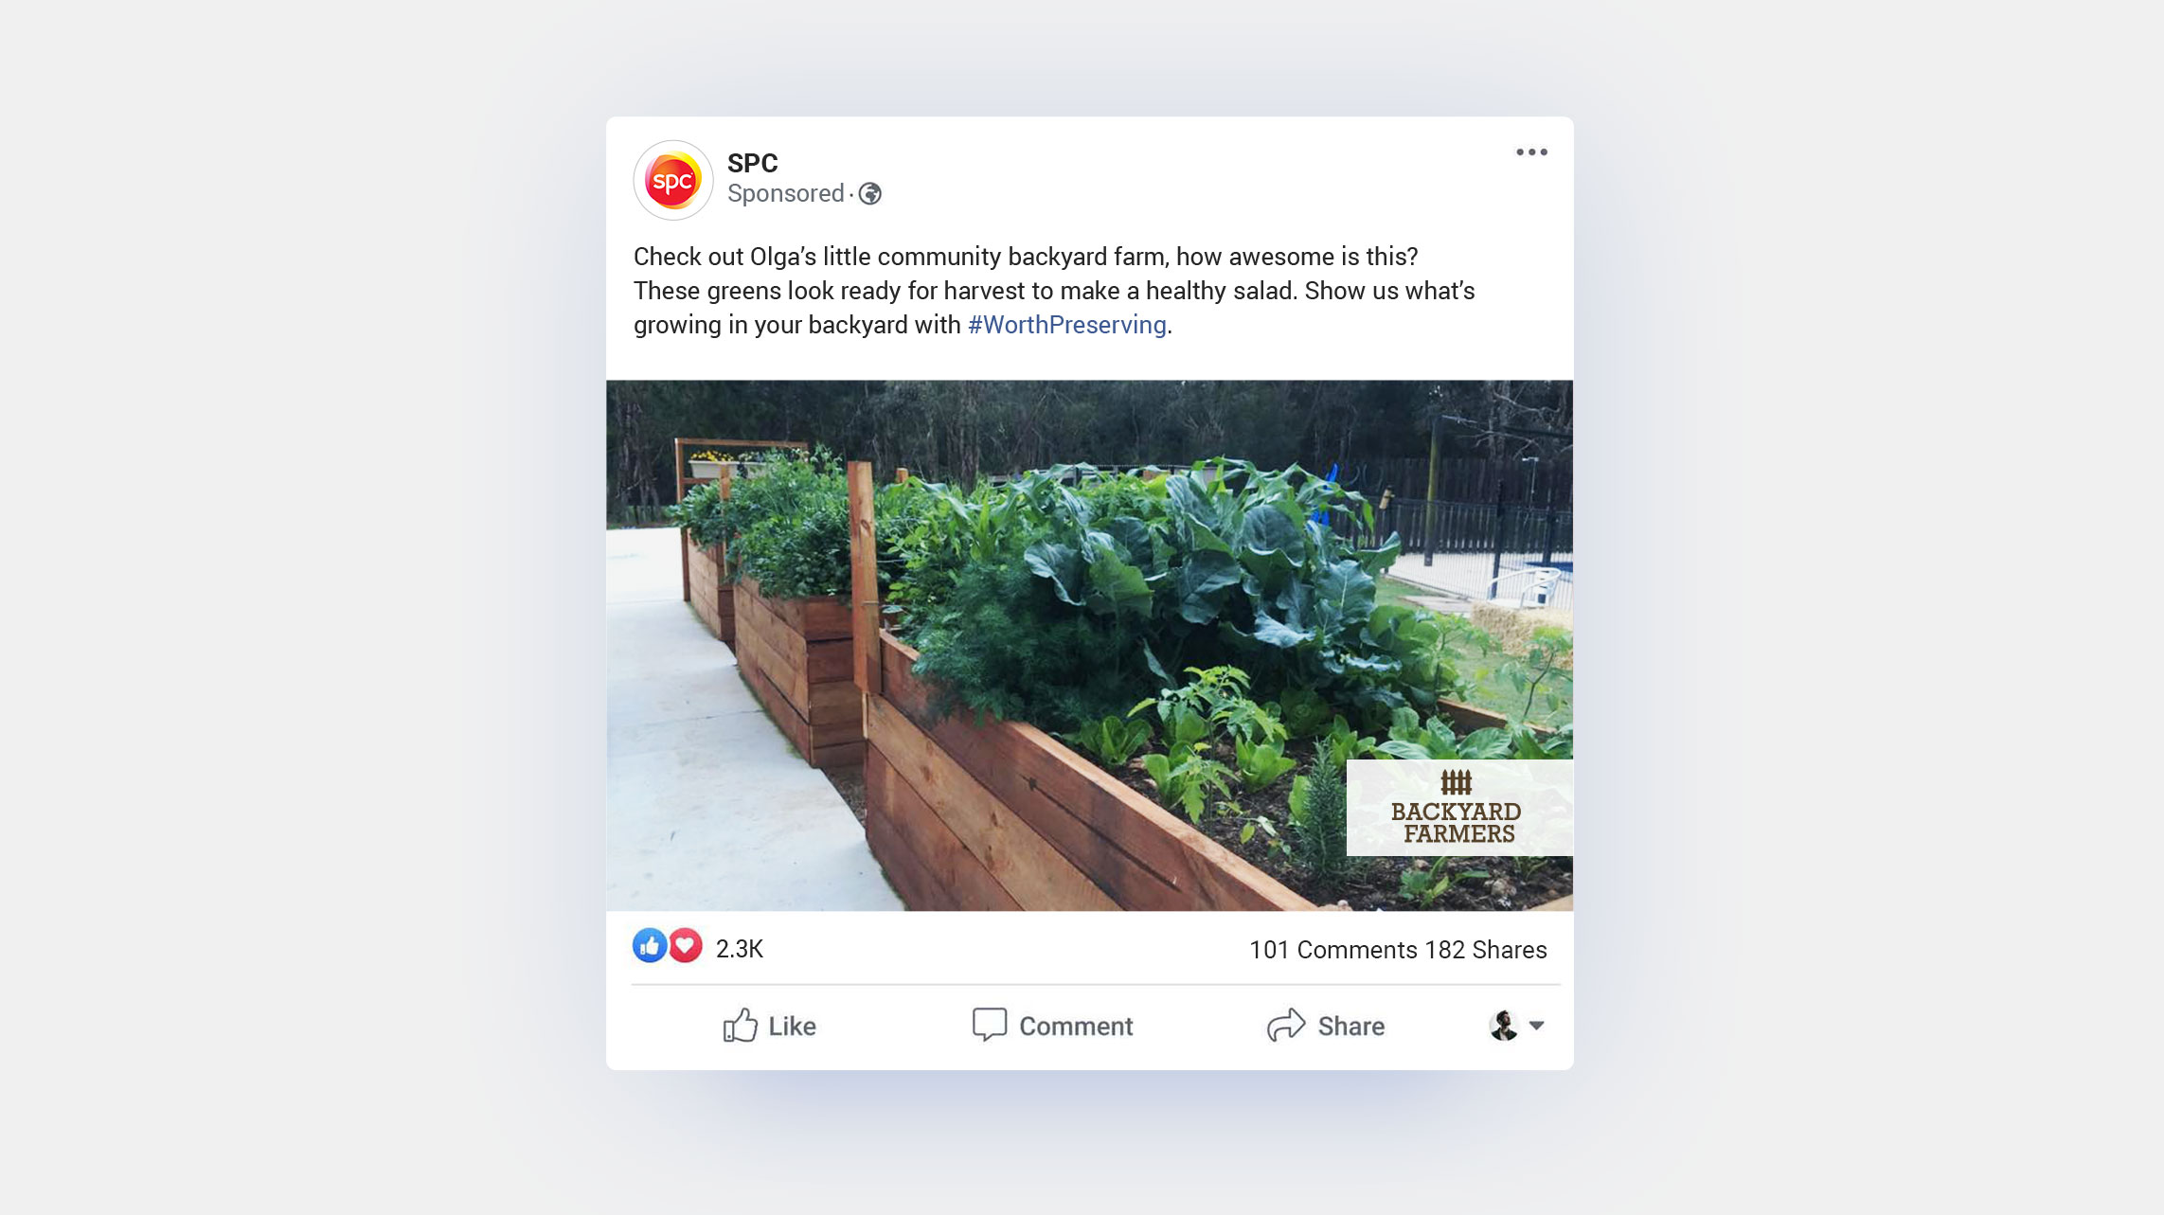Open the 101 Comments link
Screen dimensions: 2164x1215
tap(1333, 950)
